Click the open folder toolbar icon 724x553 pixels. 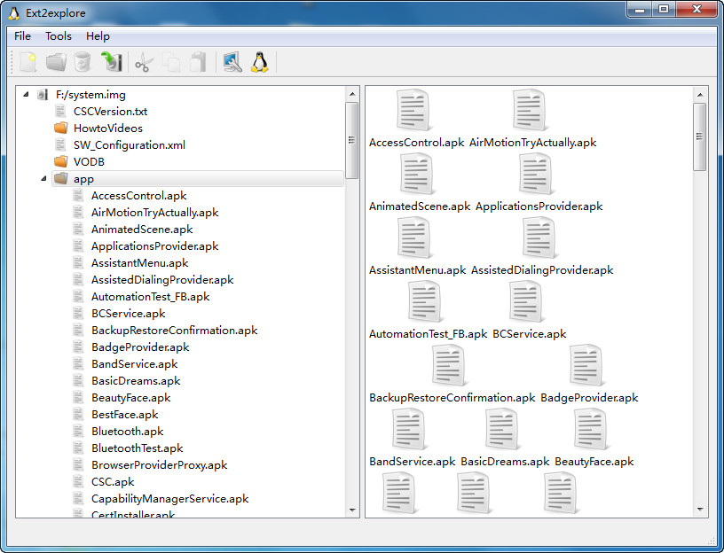pos(56,62)
